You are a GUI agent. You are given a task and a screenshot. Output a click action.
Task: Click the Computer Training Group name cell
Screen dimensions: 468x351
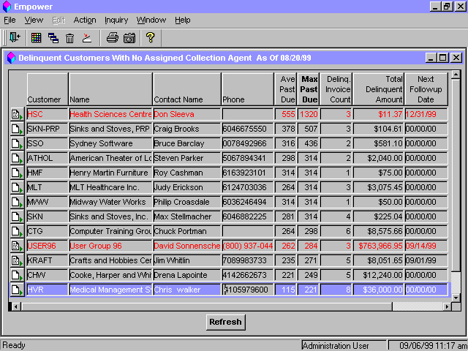[110, 231]
